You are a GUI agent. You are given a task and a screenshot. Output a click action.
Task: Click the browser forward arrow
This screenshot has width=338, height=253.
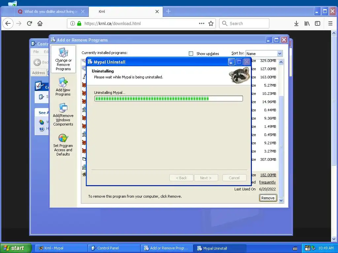point(19,23)
